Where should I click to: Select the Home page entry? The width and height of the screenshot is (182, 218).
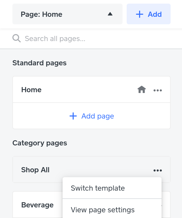tap(92, 90)
